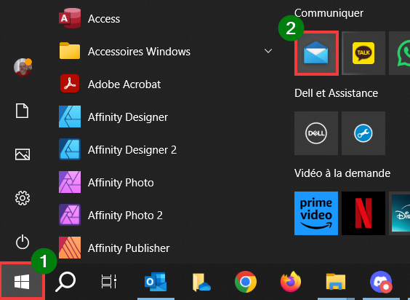Open Task View from the taskbar
Screen dimensions: 410x300
tap(109, 282)
